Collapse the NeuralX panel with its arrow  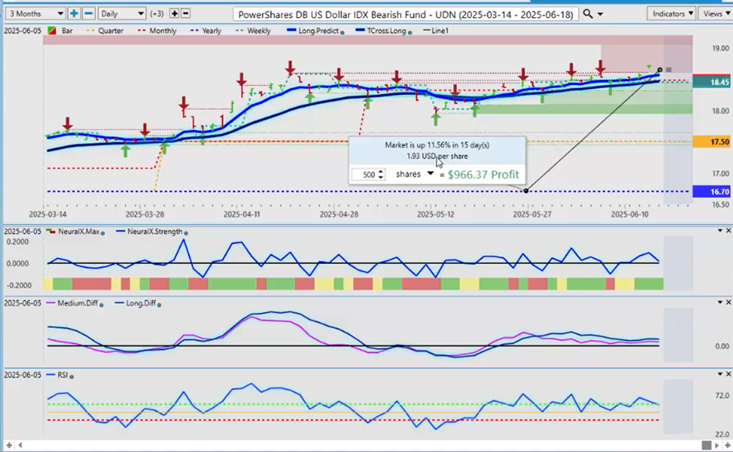pos(720,230)
